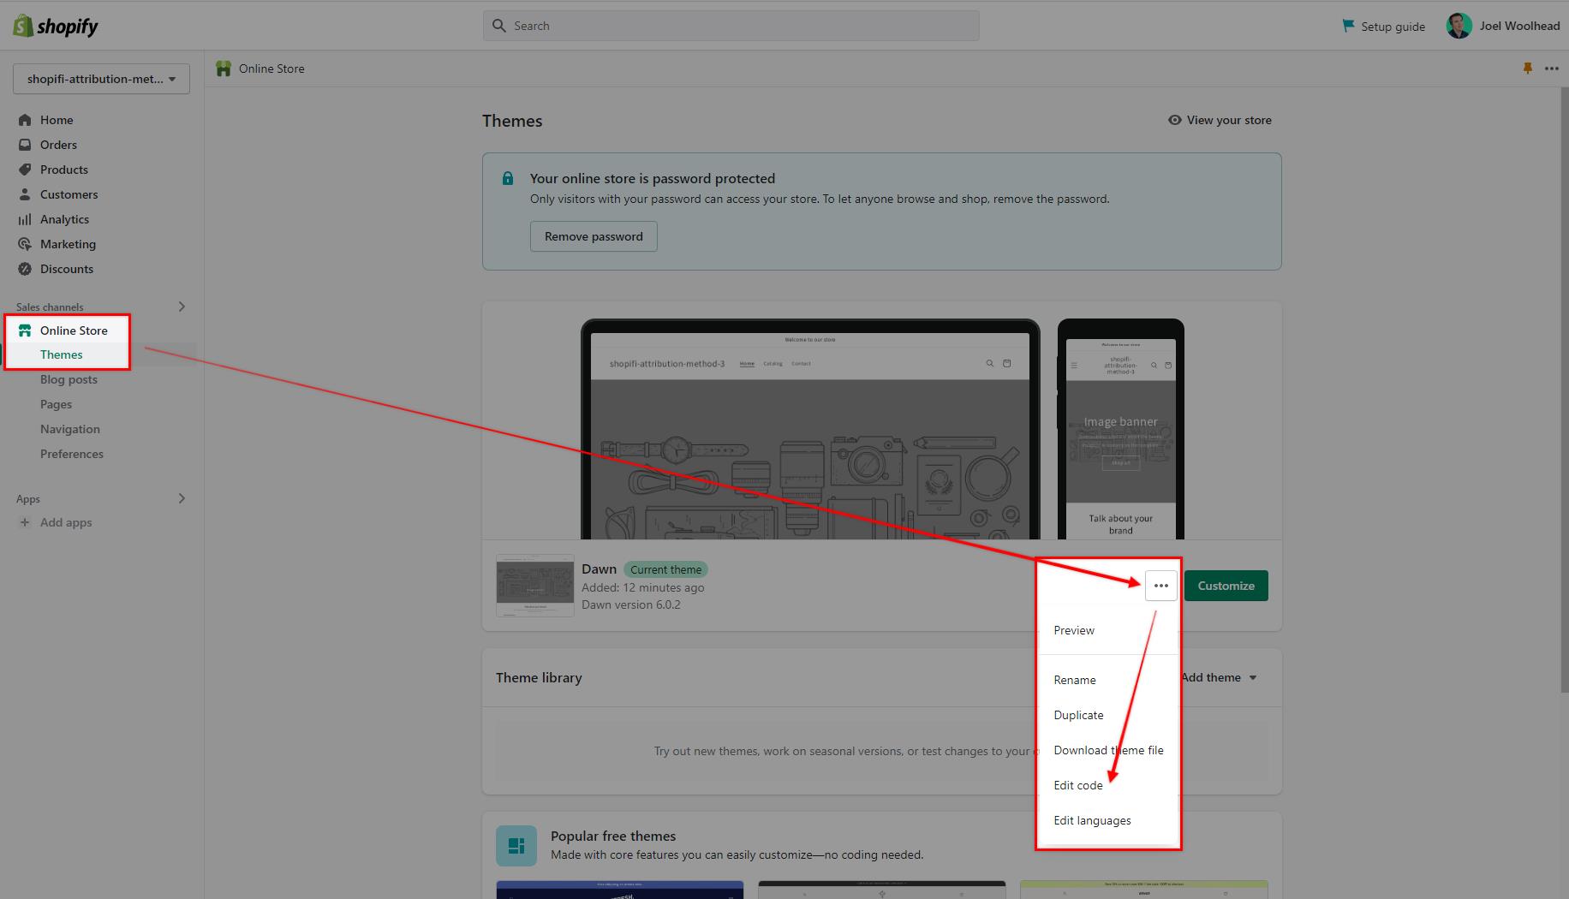This screenshot has width=1569, height=899.
Task: Go to Themes in sidebar
Action: click(62, 354)
